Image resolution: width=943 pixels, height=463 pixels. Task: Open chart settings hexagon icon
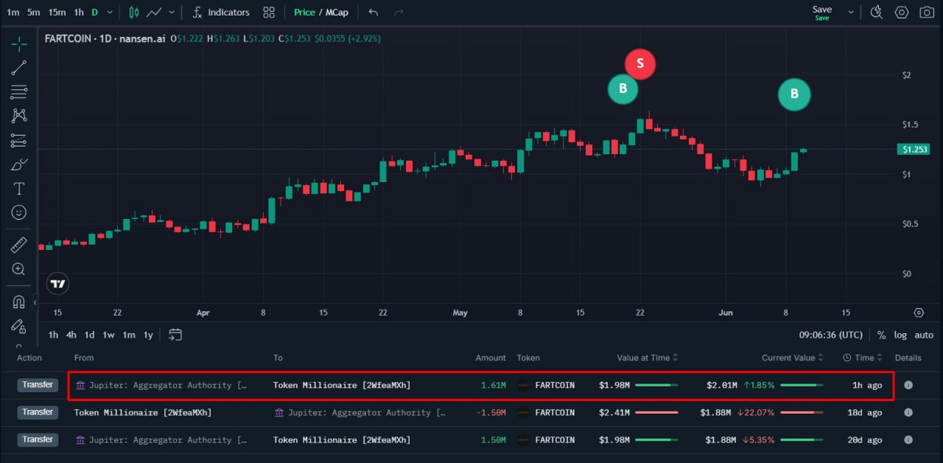pos(901,13)
